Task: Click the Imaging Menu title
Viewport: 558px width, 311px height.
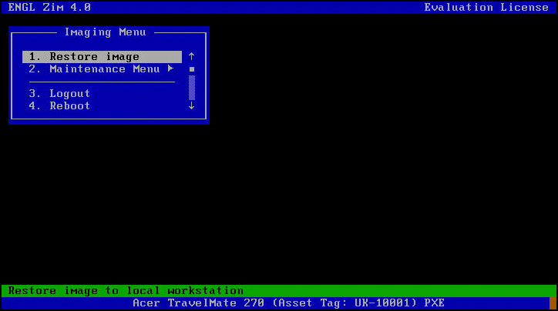Action: tap(106, 32)
